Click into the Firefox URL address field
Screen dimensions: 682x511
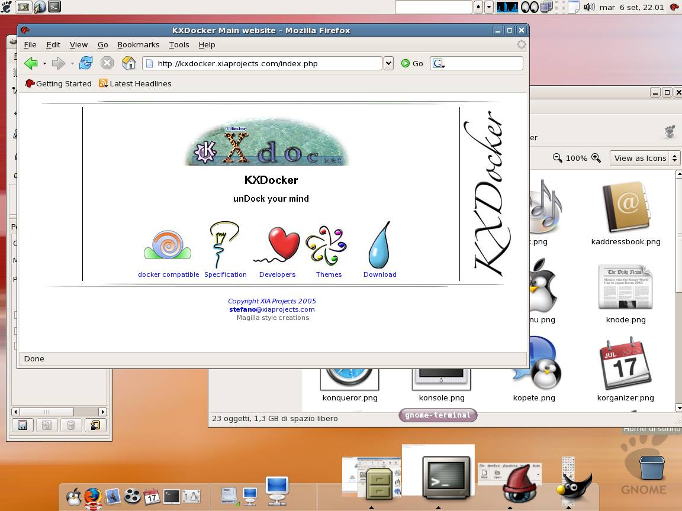click(262, 63)
